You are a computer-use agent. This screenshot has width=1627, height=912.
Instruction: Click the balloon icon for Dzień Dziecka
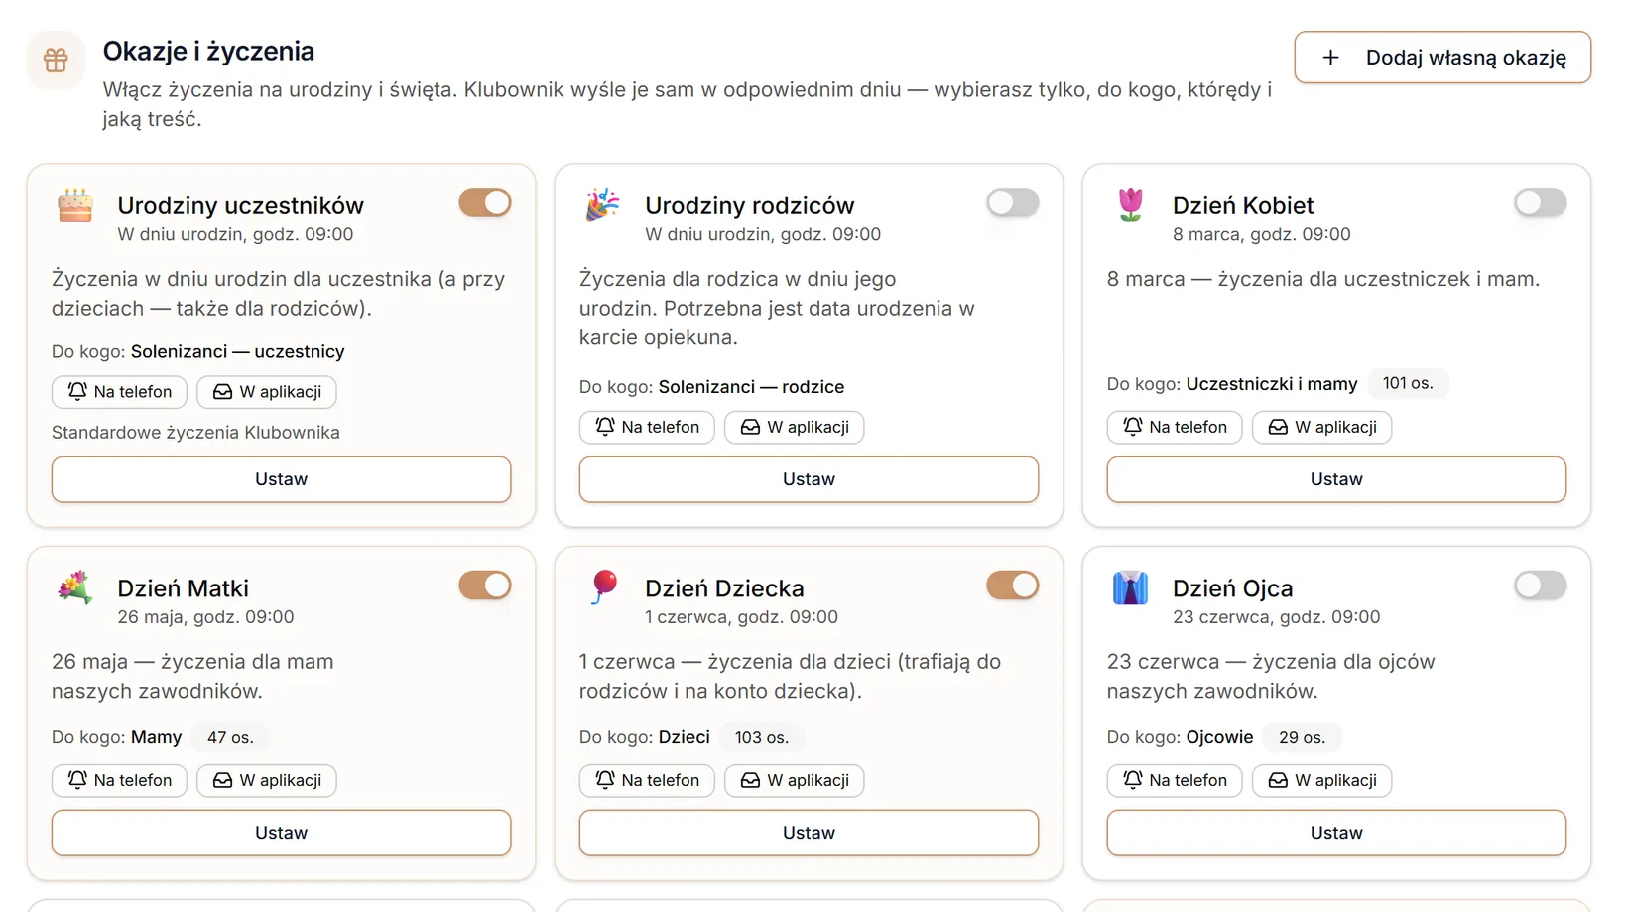tap(603, 587)
